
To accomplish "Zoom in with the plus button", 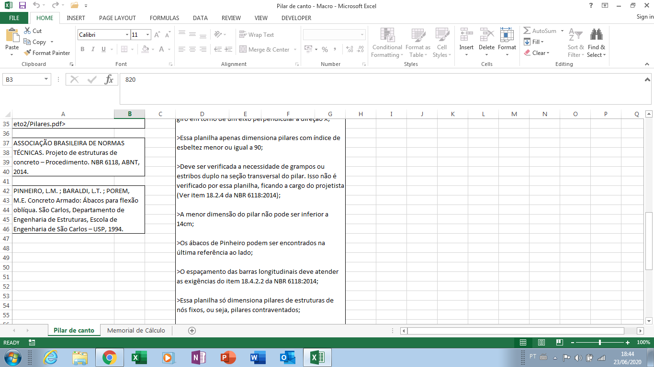I will tap(628, 343).
